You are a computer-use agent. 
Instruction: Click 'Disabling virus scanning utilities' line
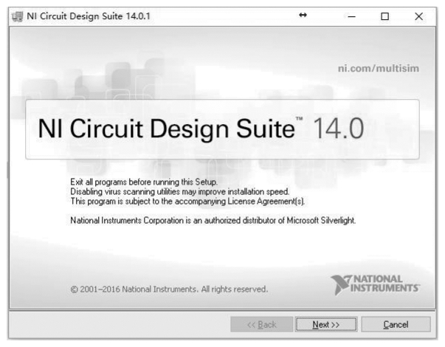(x=179, y=192)
